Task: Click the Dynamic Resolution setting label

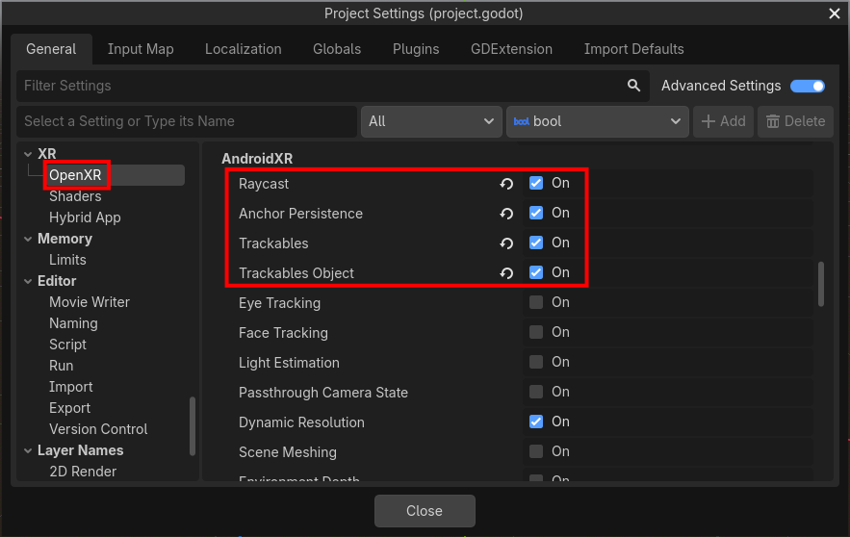Action: [x=301, y=422]
